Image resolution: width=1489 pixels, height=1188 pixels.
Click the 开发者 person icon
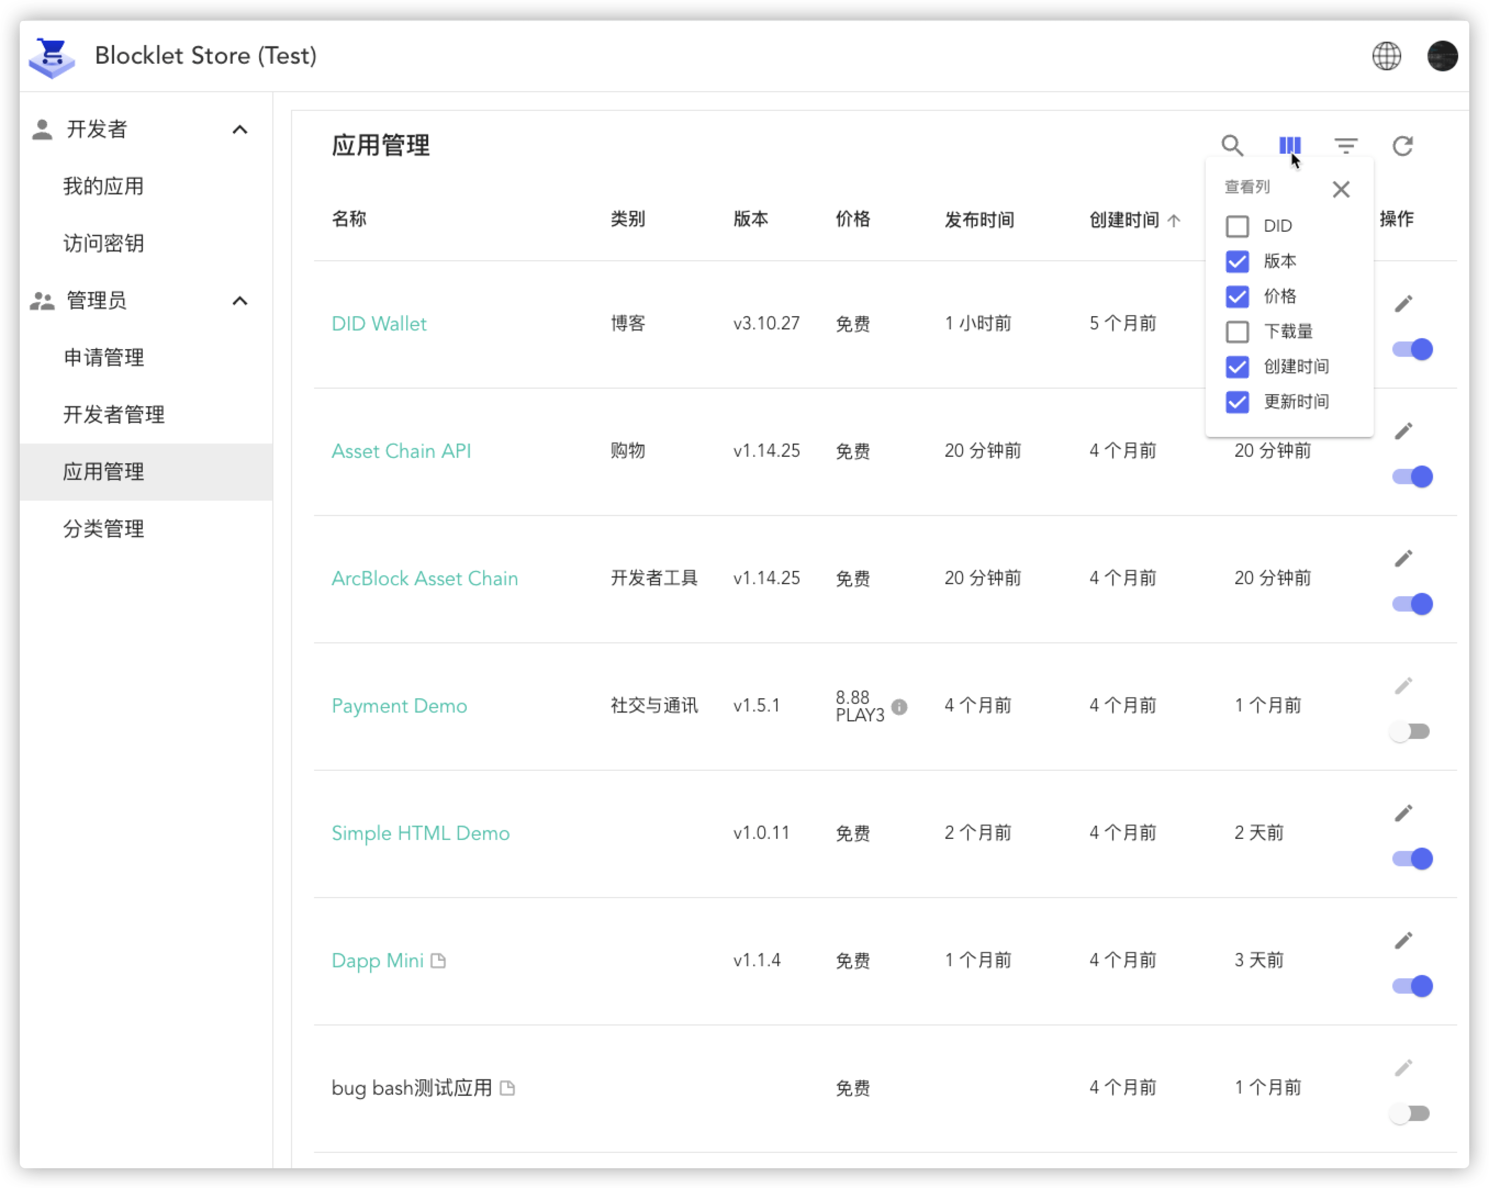[x=42, y=129]
